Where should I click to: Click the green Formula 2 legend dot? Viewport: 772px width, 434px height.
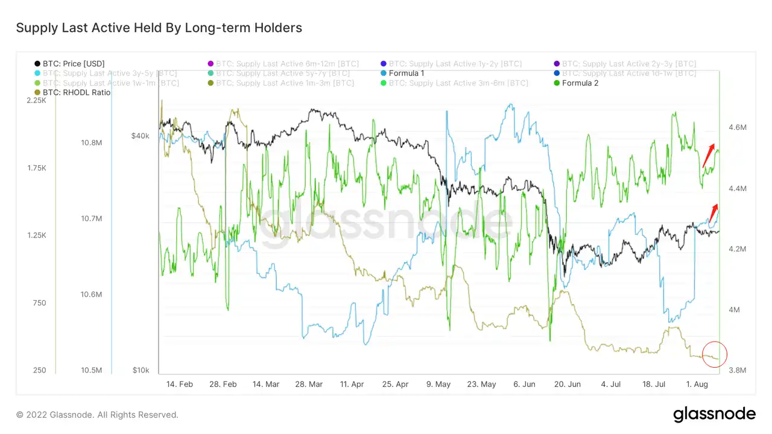click(556, 83)
